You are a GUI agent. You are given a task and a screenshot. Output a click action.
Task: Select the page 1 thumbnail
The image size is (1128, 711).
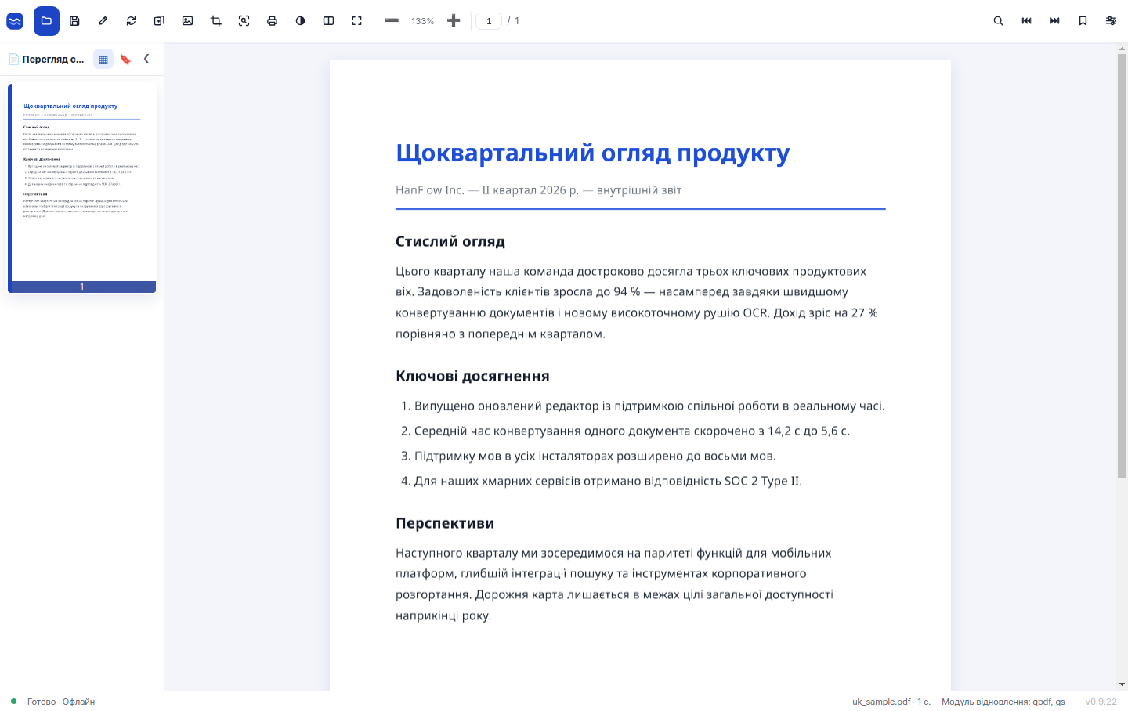click(82, 188)
